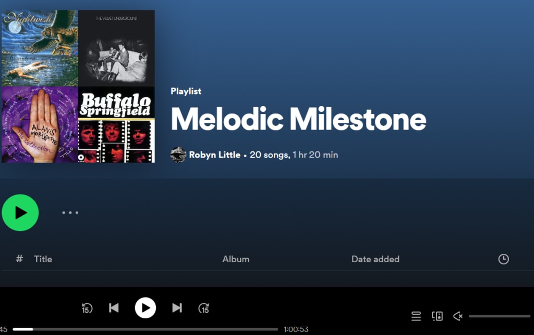Open Robyn Little's profile link
The image size is (534, 335).
click(214, 155)
